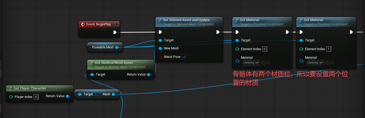Click the Poseable Mesh output pin

coord(117,47)
